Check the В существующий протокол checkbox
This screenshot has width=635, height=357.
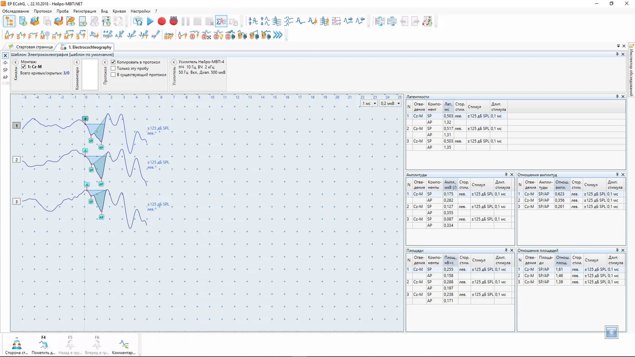pos(113,75)
